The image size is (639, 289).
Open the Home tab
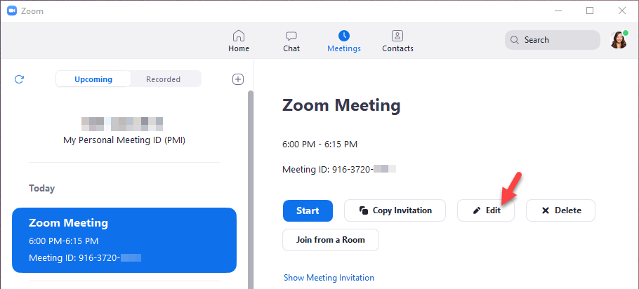(239, 41)
